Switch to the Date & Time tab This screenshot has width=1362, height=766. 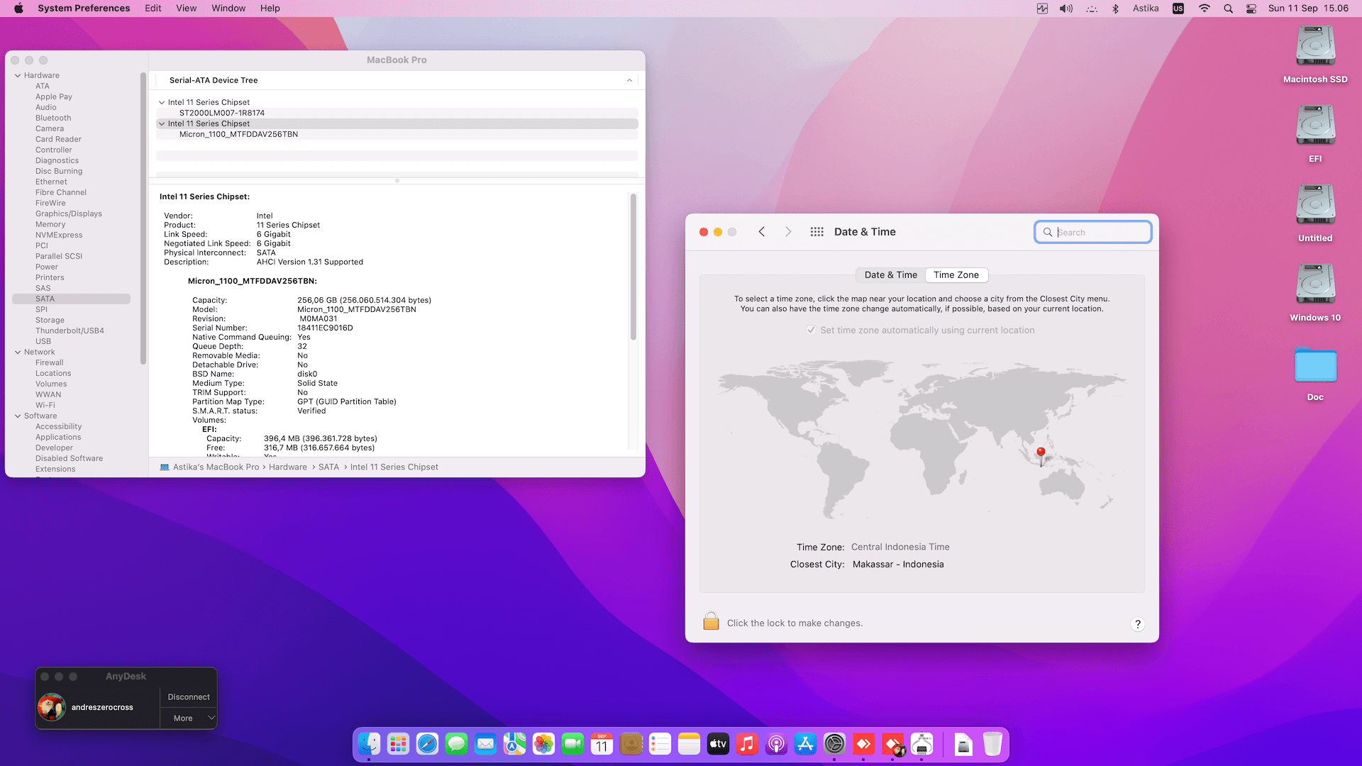point(890,275)
